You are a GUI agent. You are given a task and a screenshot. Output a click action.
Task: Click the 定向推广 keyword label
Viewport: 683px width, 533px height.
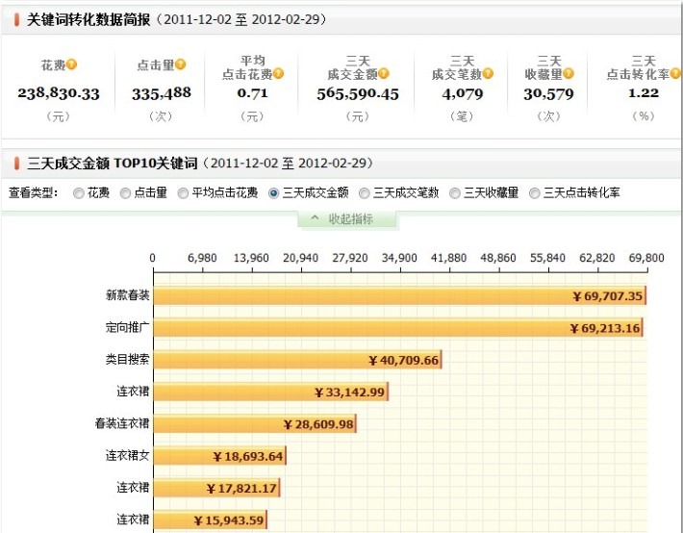pyautogui.click(x=128, y=327)
